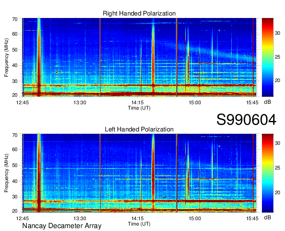The width and height of the screenshot is (285, 231).
Task: Click 13:30 time tick under right-handed plot
Action: [80, 103]
